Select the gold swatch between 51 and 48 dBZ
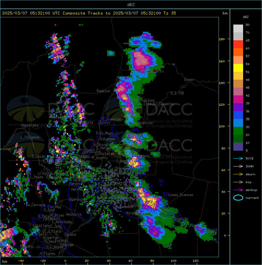This screenshot has width=262, height=265. click(x=238, y=76)
